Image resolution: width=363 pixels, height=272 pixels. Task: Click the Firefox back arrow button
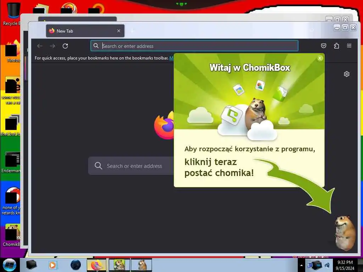(x=40, y=46)
